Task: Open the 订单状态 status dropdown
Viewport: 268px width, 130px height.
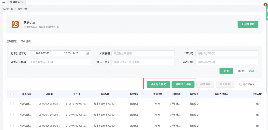Action: point(227,53)
